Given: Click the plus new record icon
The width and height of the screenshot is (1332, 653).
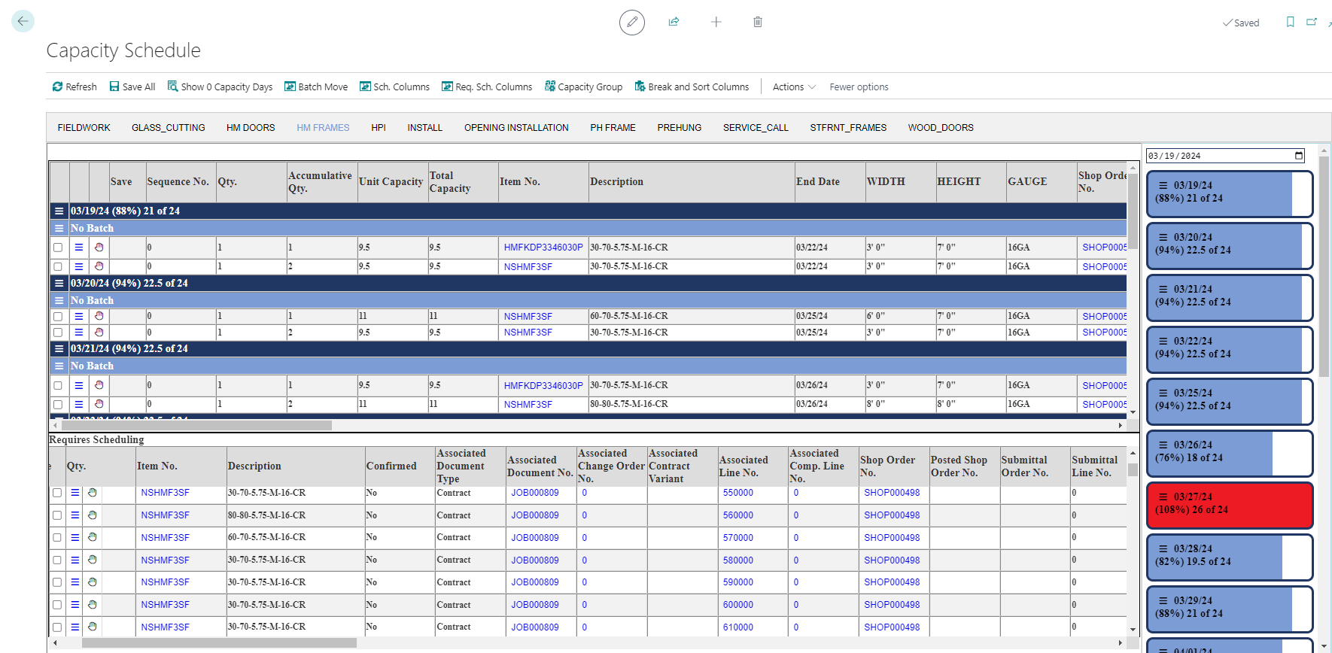Looking at the screenshot, I should (716, 22).
